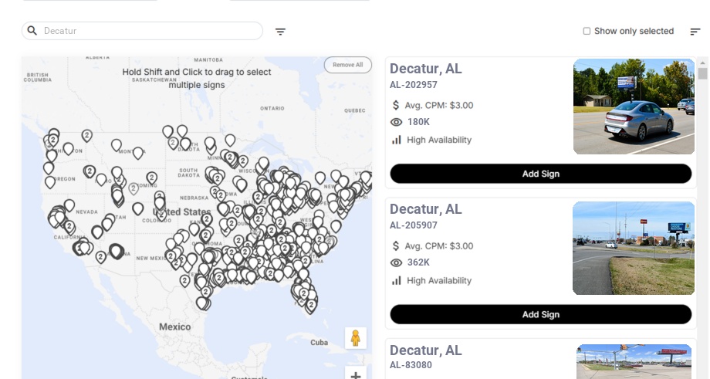The width and height of the screenshot is (710, 379).
Task: Click the Decatur, AL AL-202957 listing title
Action: (425, 69)
